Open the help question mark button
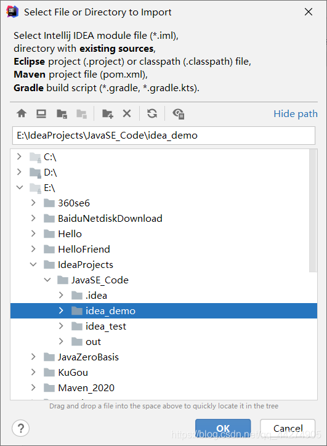The width and height of the screenshot is (327, 446). (x=21, y=428)
